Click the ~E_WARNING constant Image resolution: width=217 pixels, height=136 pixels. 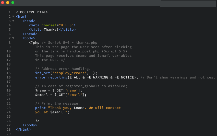[98, 77]
